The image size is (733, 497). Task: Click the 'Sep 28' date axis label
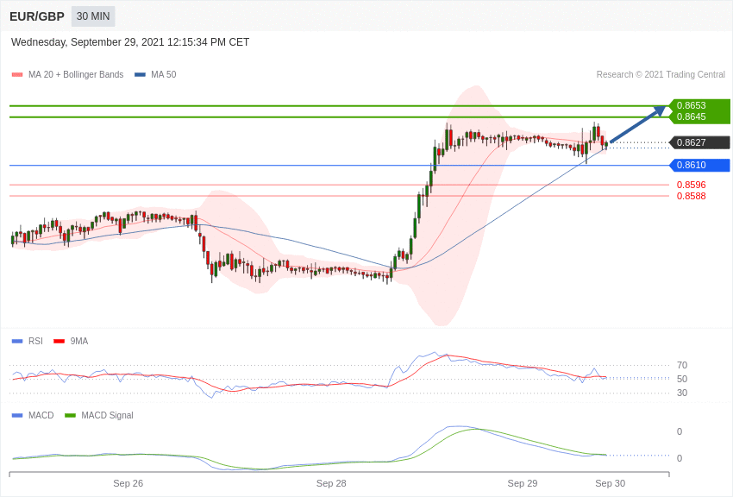tap(331, 483)
